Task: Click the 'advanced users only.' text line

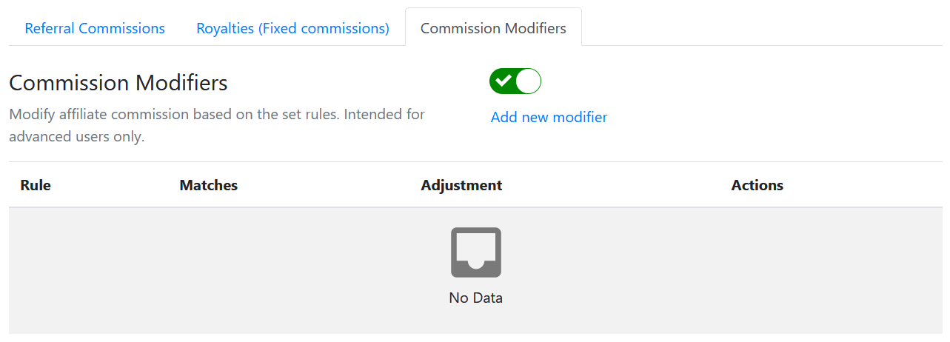Action: tap(76, 137)
